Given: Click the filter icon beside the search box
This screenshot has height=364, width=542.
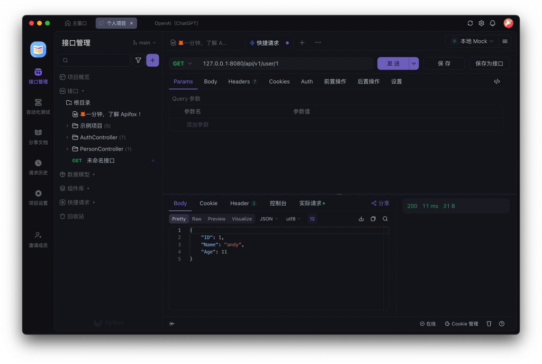Looking at the screenshot, I should point(138,60).
